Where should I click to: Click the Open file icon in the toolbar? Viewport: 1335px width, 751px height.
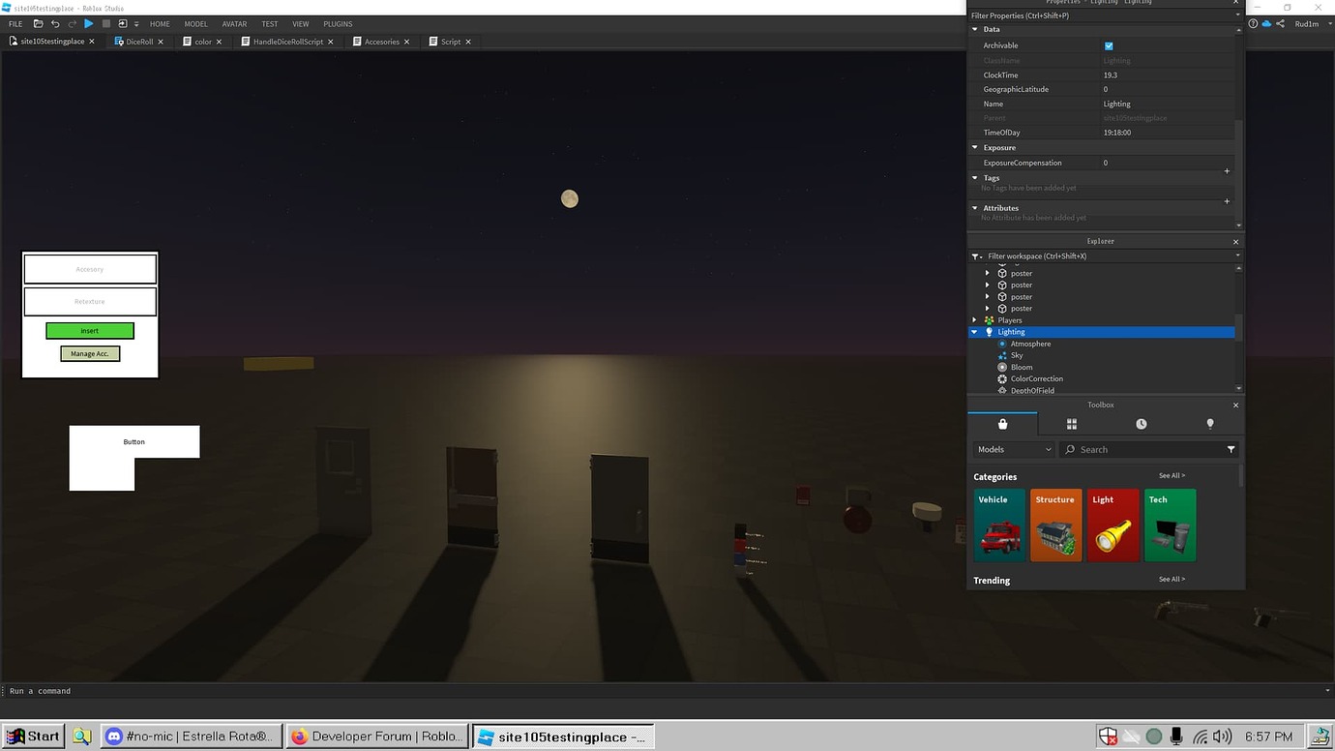click(37, 23)
